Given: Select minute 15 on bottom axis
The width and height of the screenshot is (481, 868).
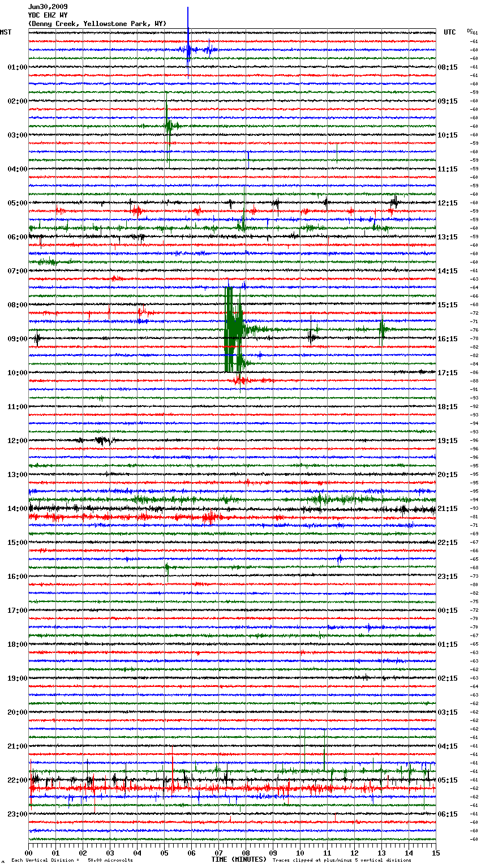Looking at the screenshot, I should (x=436, y=853).
